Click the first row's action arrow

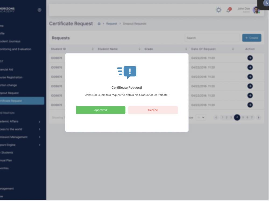pos(250,58)
